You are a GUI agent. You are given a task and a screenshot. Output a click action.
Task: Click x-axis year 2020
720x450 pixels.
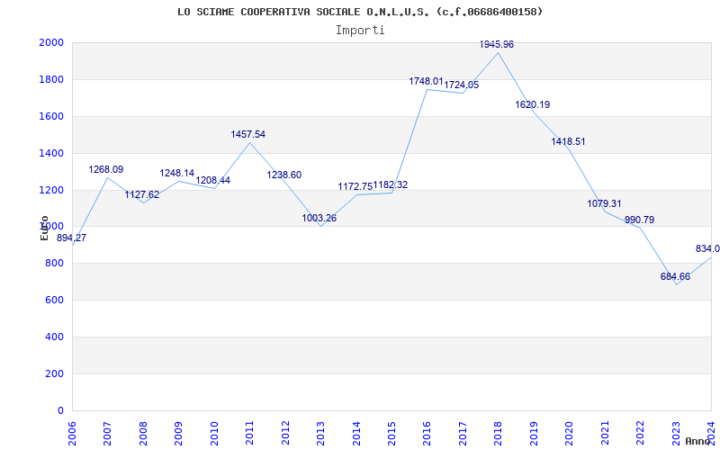pos(570,432)
